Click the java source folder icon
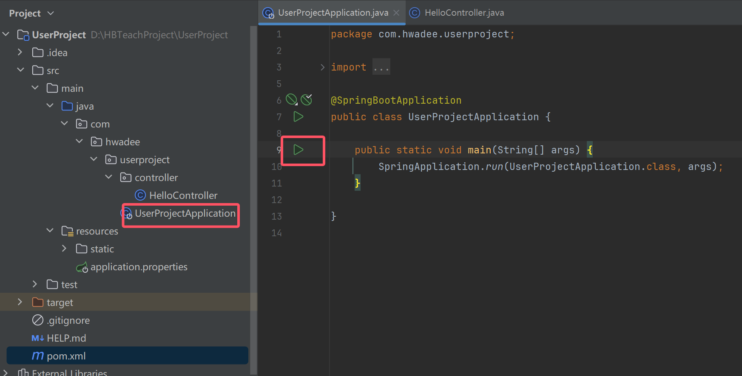Image resolution: width=742 pixels, height=376 pixels. (x=67, y=106)
